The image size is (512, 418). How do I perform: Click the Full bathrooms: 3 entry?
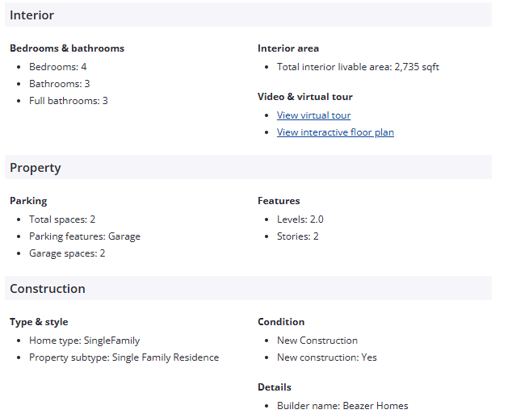[68, 101]
